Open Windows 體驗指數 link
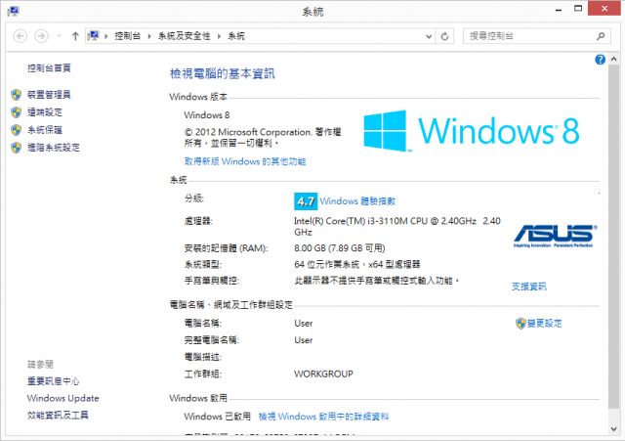Image resolution: width=625 pixels, height=441 pixels. pos(357,201)
